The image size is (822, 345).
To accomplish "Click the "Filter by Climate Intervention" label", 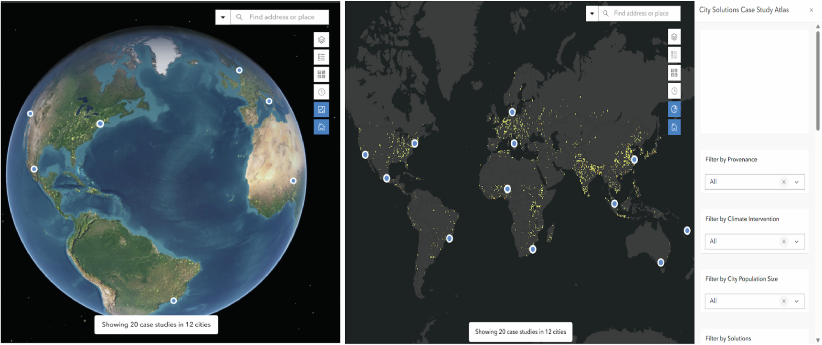I will [x=742, y=219].
